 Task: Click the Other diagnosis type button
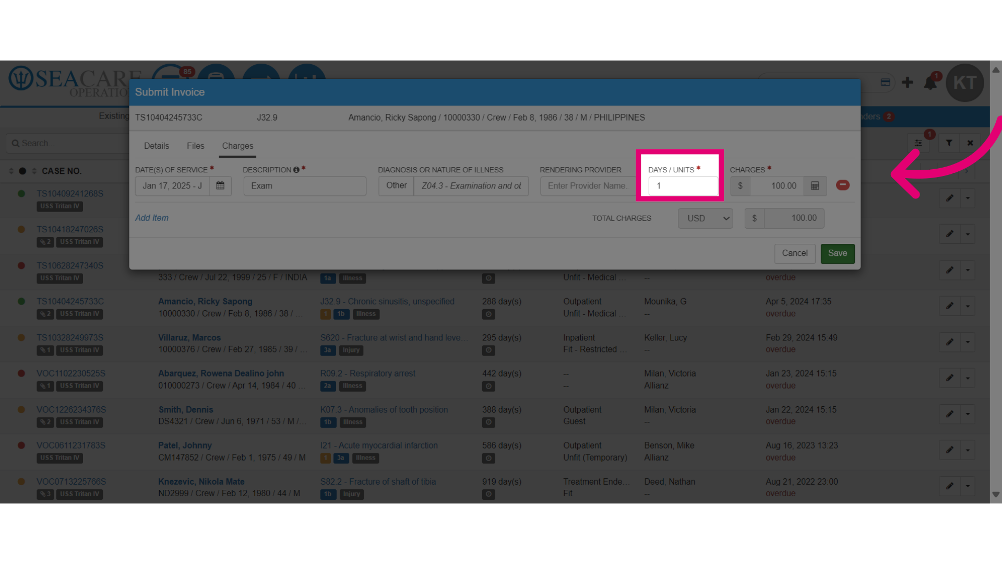point(396,186)
